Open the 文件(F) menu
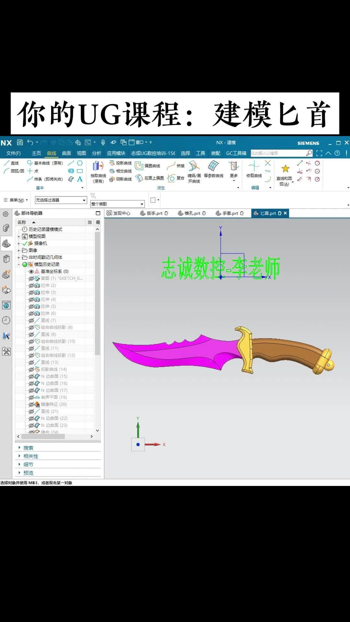 [14, 153]
